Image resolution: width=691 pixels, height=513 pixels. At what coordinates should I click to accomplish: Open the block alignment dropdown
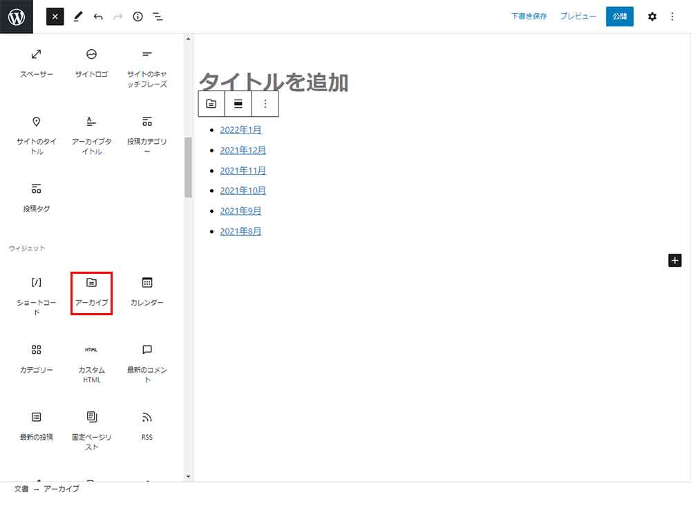click(238, 104)
